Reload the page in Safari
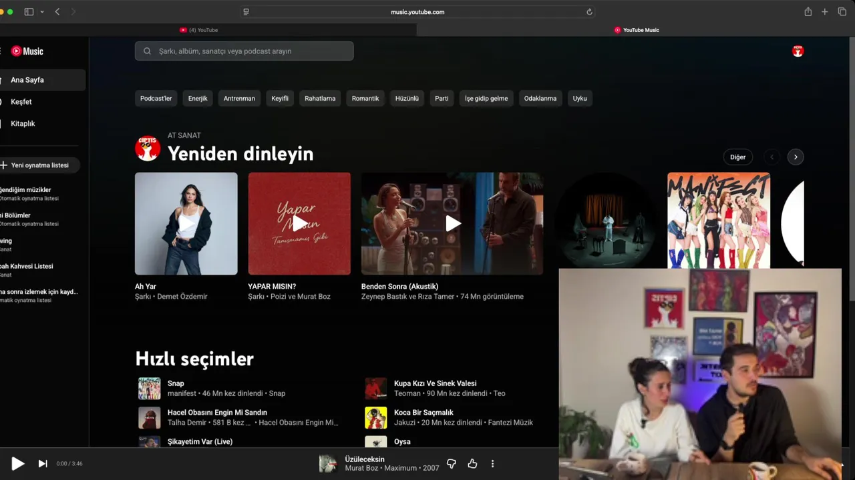The width and height of the screenshot is (855, 480). pyautogui.click(x=589, y=12)
